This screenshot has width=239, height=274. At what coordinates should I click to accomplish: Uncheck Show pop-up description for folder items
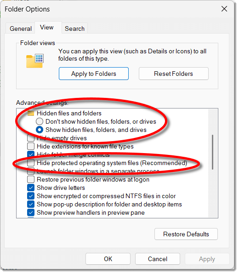tap(31, 204)
